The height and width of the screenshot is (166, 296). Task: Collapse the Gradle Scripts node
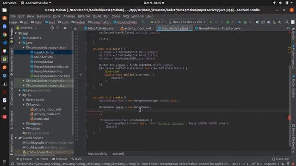point(16,138)
